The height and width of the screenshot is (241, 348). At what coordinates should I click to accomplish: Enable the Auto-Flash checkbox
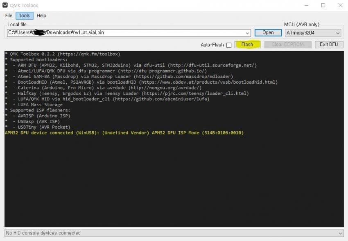click(229, 45)
